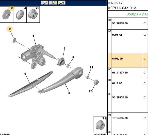Click row index 04 in parts table
The height and width of the screenshot is (135, 148).
110,80
